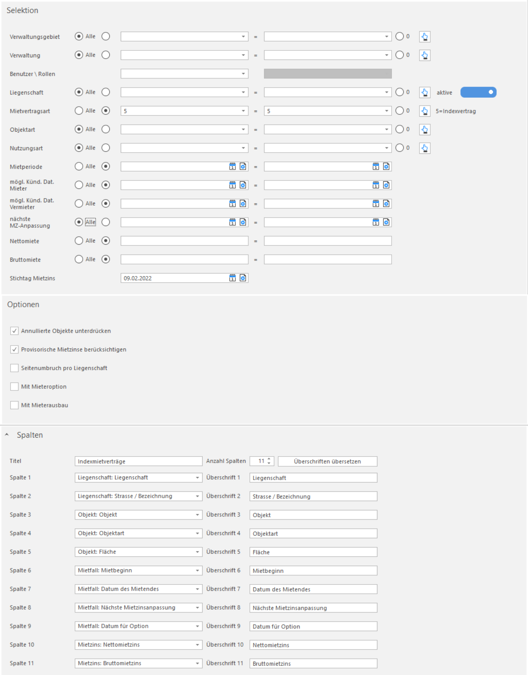Toggle the aktive switch for Liegenschaft

click(478, 92)
